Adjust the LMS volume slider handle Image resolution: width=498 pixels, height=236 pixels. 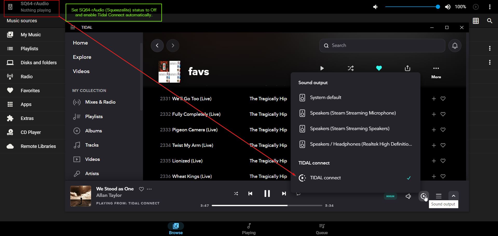coord(438,7)
